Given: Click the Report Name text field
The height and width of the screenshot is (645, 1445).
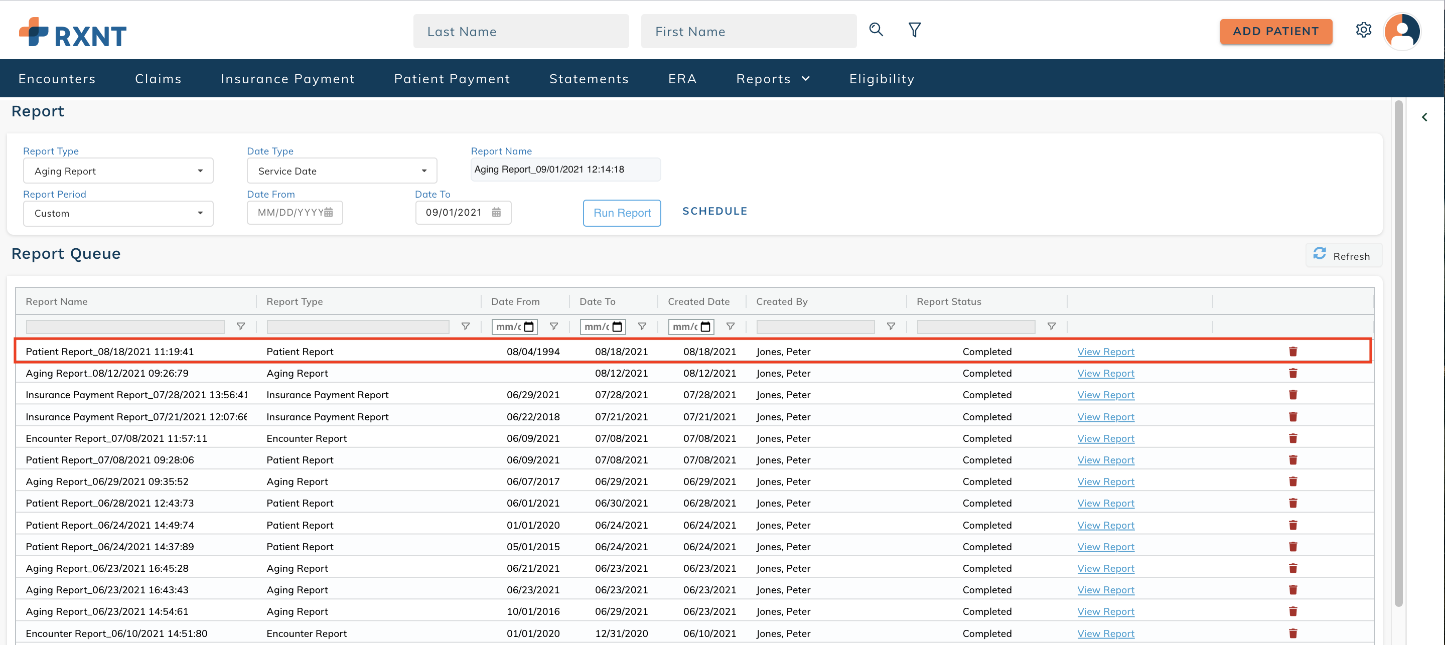Looking at the screenshot, I should pos(565,170).
